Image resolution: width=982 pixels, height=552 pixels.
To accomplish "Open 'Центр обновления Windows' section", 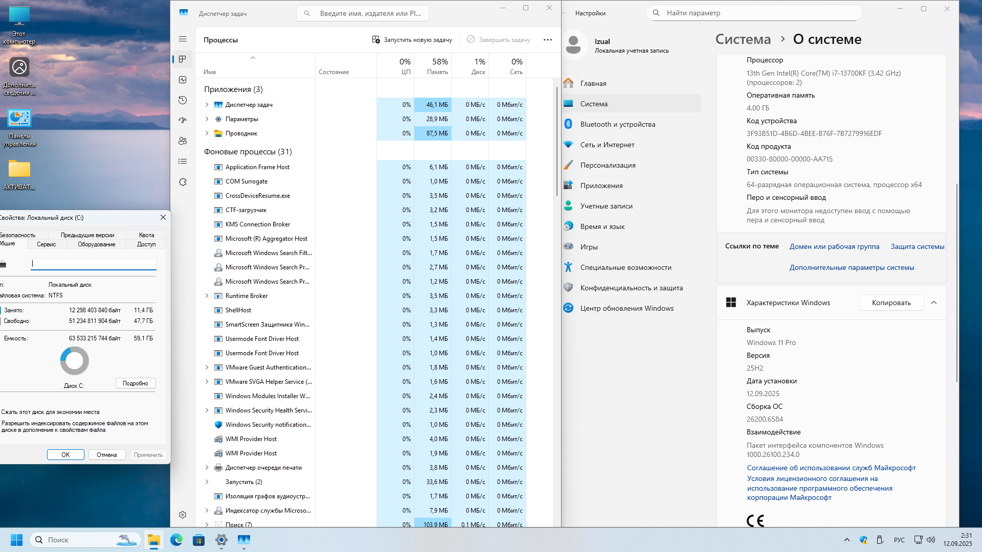I will point(632,308).
